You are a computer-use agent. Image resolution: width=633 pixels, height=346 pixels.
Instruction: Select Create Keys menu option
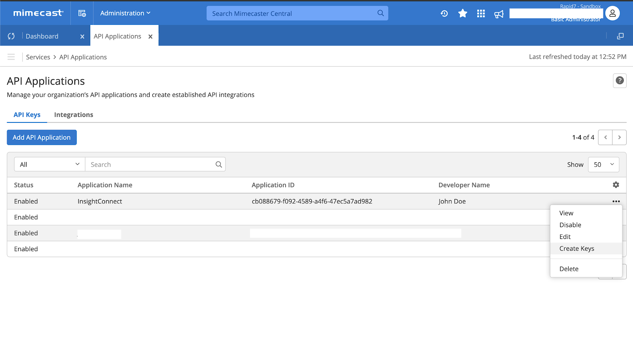[x=586, y=248]
